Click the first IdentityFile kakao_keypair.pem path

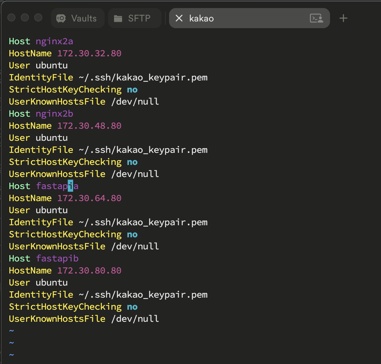[143, 77]
